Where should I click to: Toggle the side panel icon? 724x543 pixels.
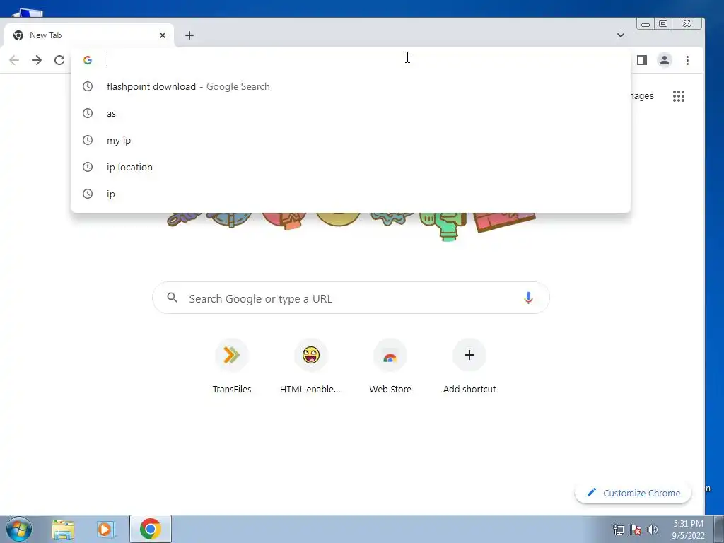pyautogui.click(x=642, y=60)
